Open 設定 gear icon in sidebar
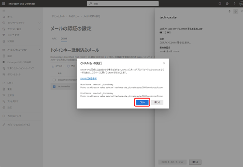The image size is (243, 167). pyautogui.click(x=4, y=107)
